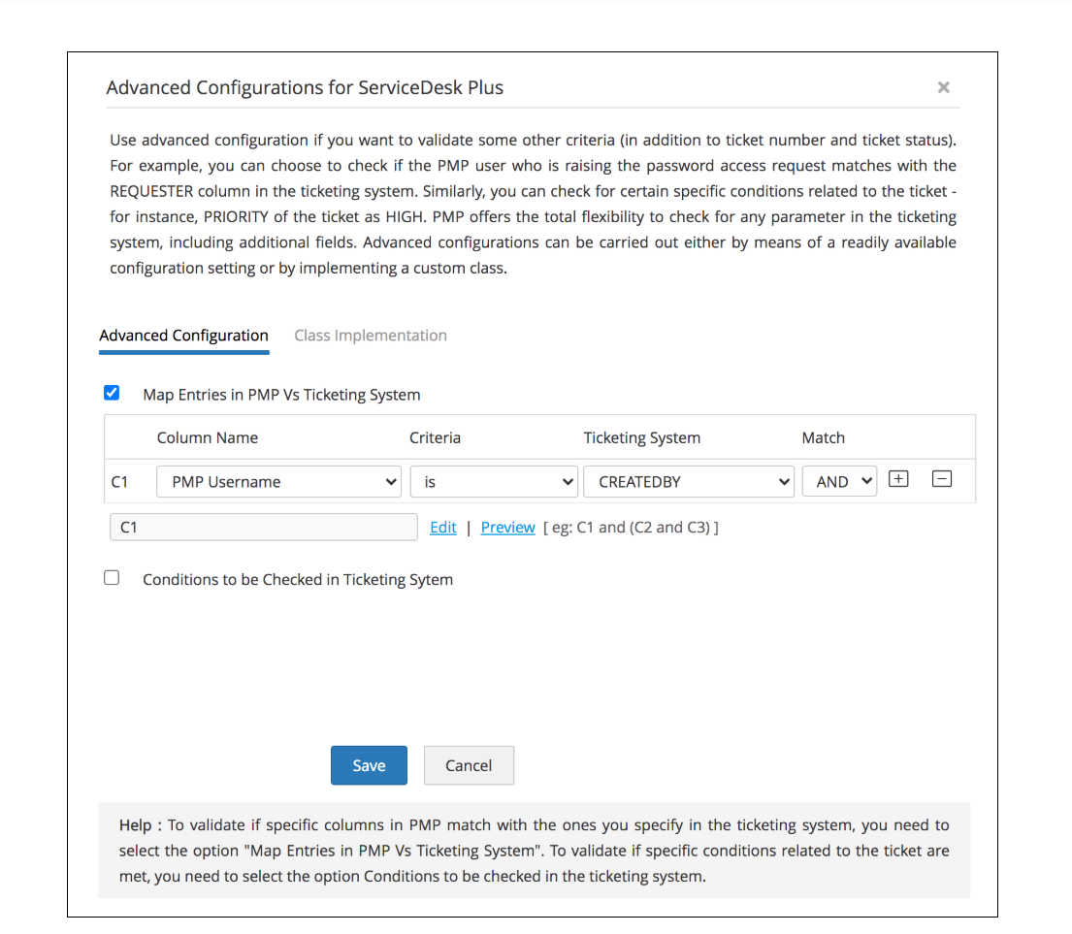Remove the C1 criteria row with minus icon
Screen dimensions: 1072x934
click(941, 479)
